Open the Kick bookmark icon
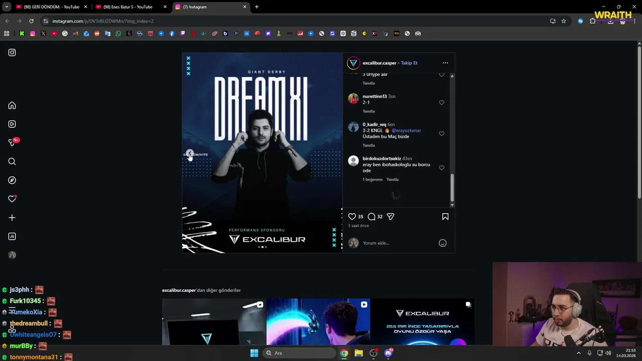642x361 pixels. tap(22, 34)
